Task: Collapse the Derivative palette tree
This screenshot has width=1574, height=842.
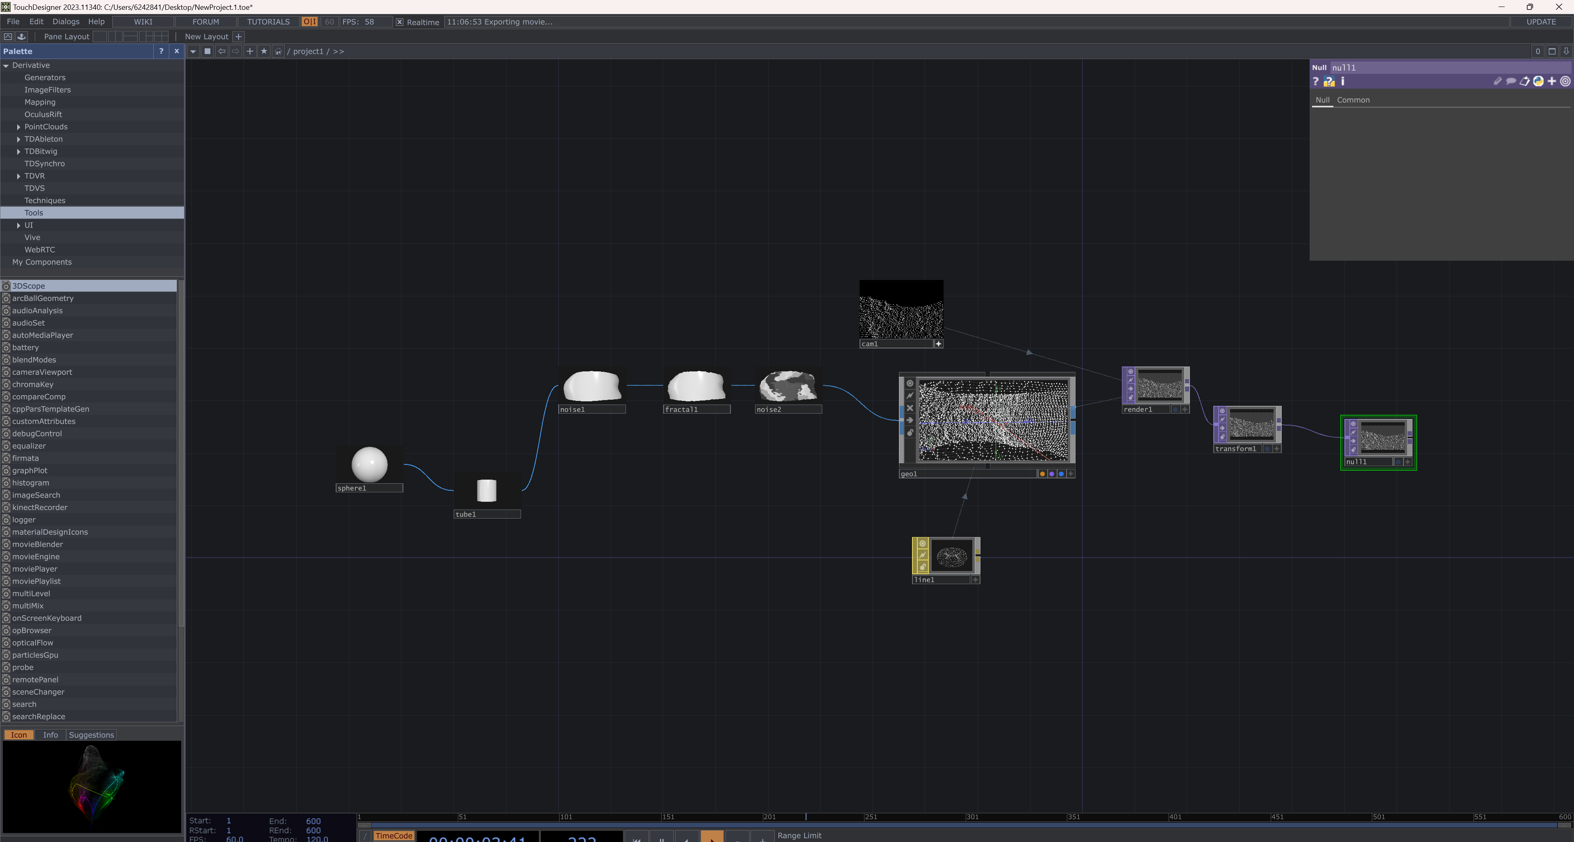Action: [6, 65]
